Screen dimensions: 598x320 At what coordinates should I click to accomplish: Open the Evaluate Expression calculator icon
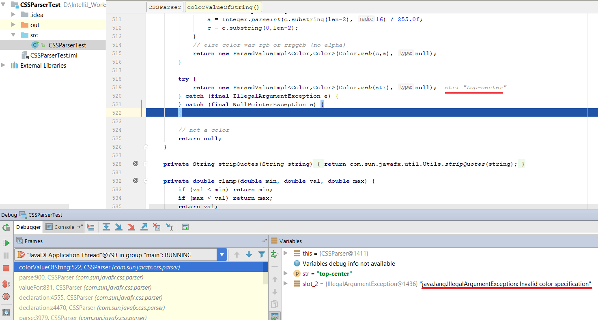pyautogui.click(x=185, y=227)
